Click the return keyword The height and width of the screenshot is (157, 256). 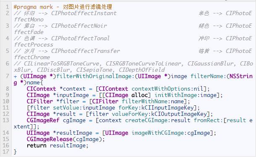coord(37,146)
